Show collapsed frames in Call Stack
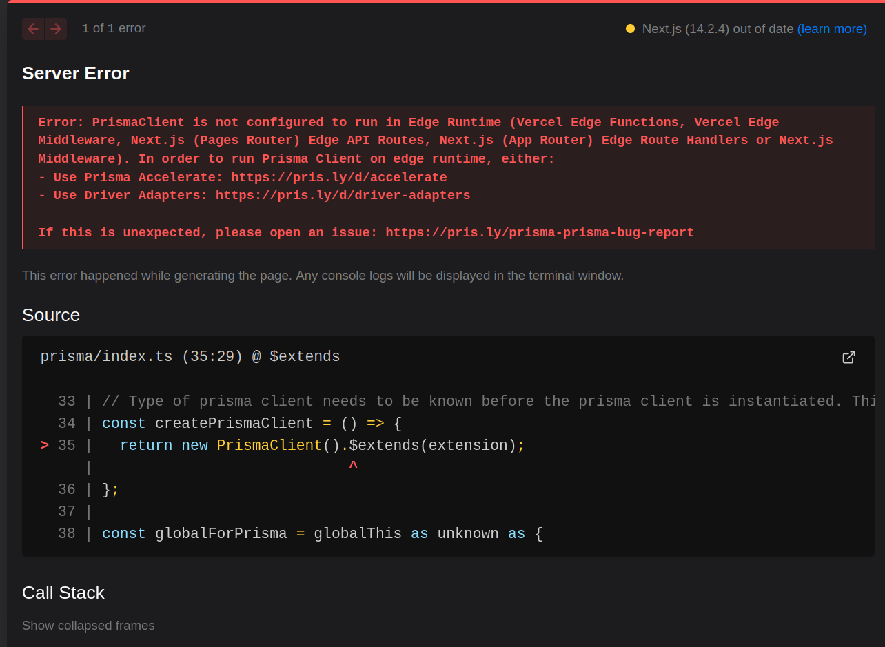 coord(88,626)
